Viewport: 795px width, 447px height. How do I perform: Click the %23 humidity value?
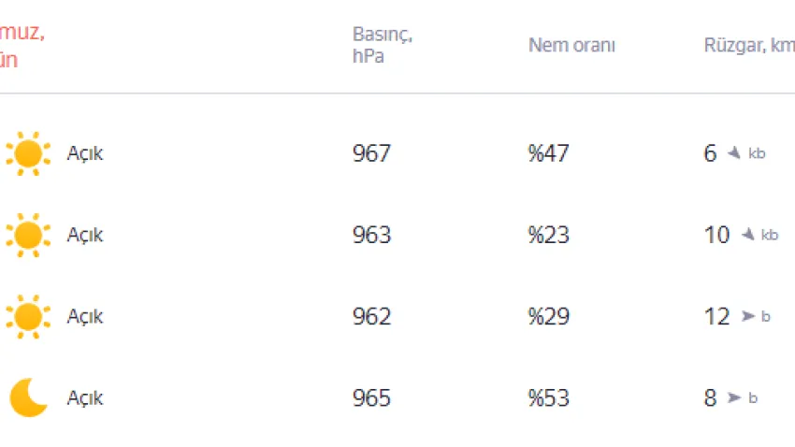tap(548, 235)
